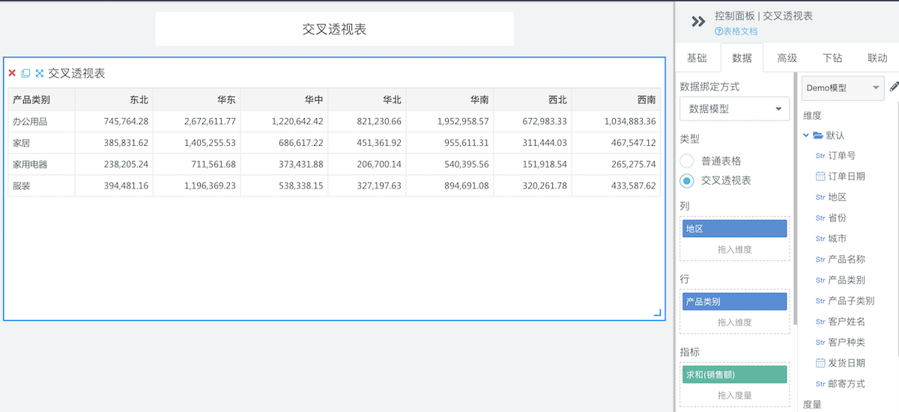Copy the widget using the duplicate icon

25,73
